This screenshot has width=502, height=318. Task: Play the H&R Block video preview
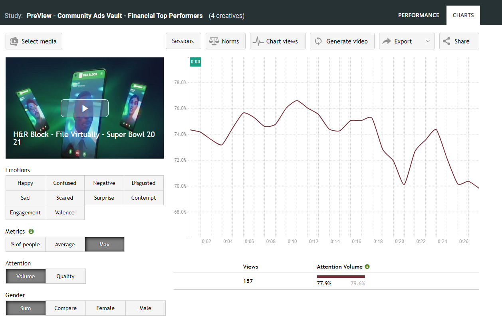click(x=85, y=108)
